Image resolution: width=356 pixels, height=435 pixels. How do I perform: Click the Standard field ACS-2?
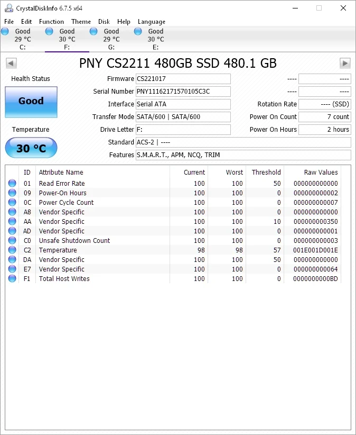[x=243, y=142]
